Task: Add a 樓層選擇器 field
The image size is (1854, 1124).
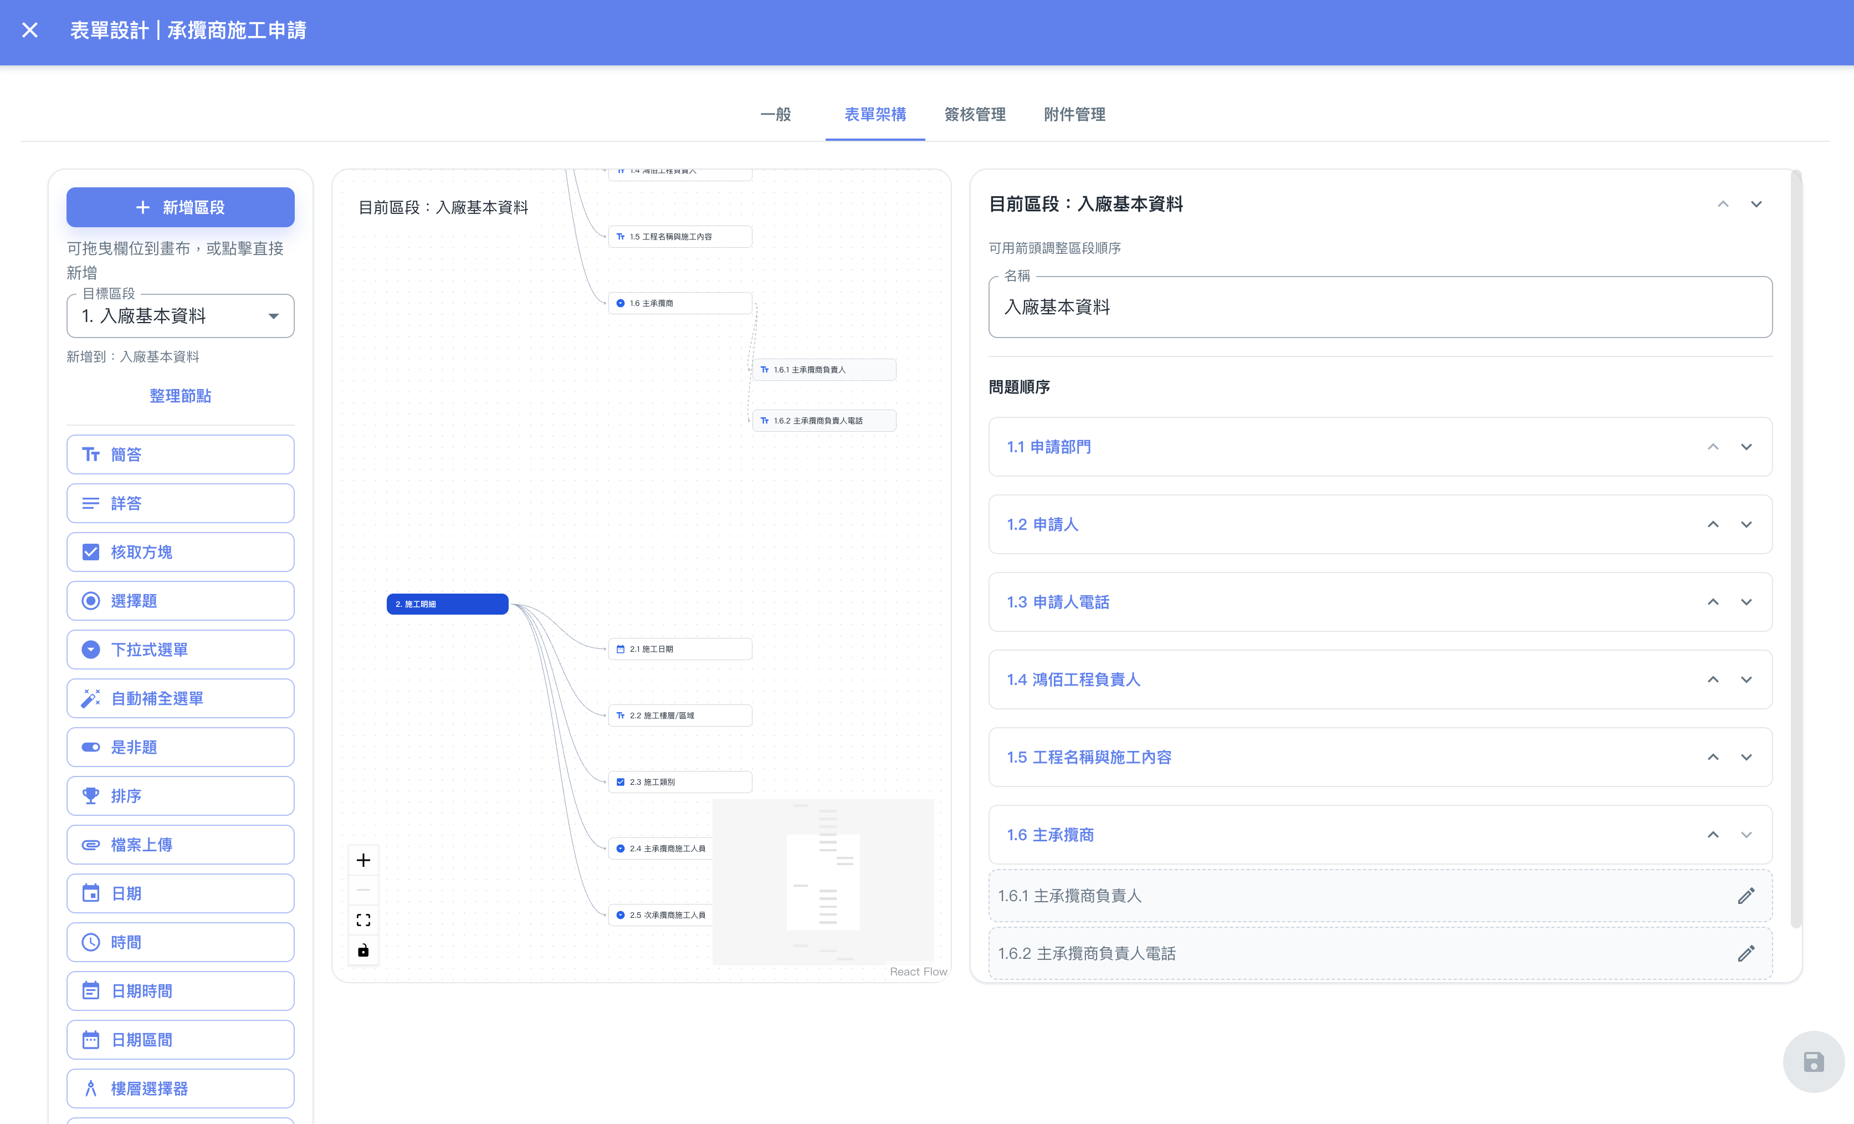Action: pos(181,1089)
